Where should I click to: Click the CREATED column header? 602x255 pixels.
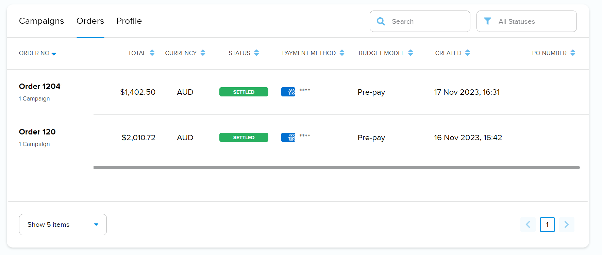point(448,53)
